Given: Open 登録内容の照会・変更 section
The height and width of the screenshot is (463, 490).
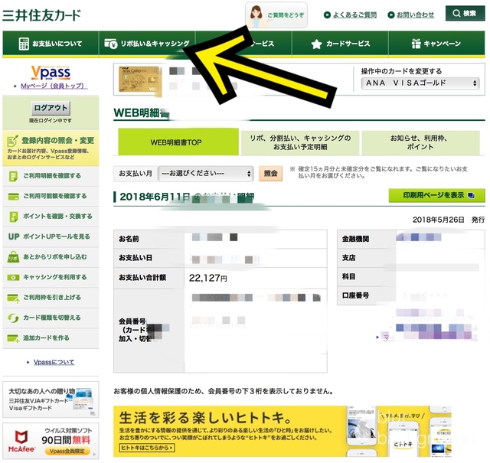Looking at the screenshot, I should tap(51, 148).
